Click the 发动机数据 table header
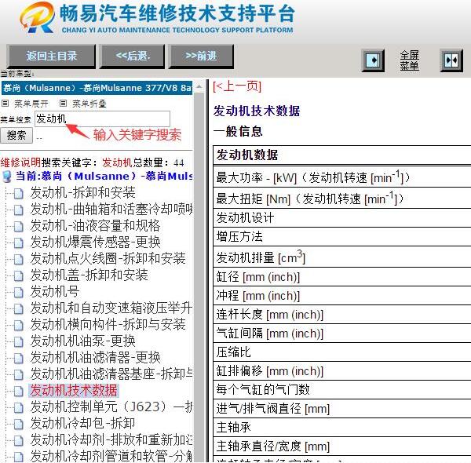Screen dimensions: 471x463 tap(341, 155)
